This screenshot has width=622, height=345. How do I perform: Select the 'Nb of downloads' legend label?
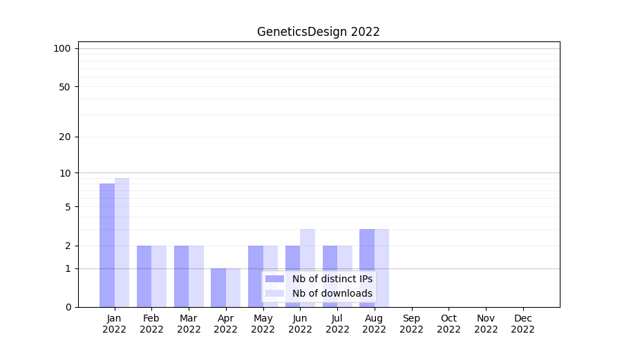(332, 293)
